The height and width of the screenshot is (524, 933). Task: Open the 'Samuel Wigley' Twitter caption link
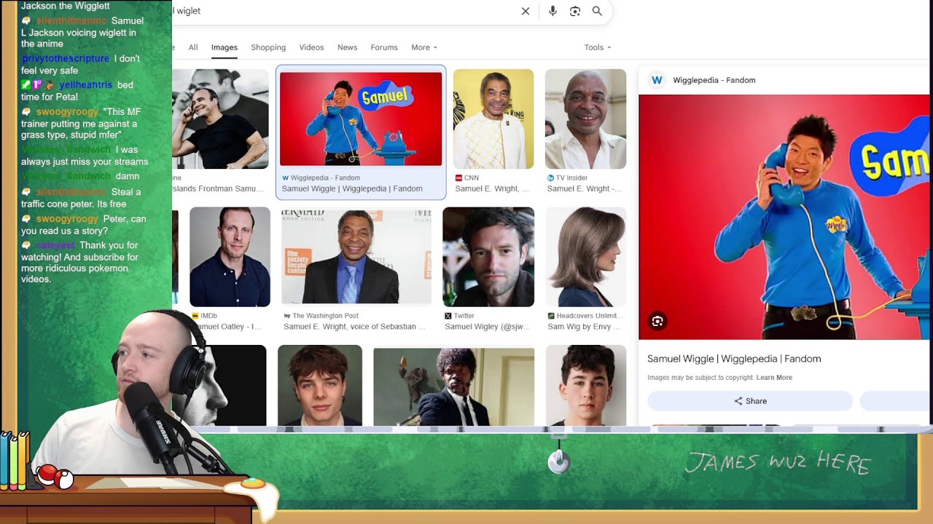point(489,327)
